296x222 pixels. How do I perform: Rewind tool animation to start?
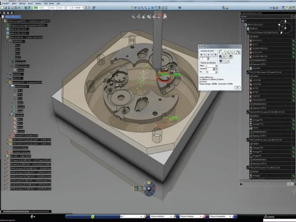tap(200, 54)
